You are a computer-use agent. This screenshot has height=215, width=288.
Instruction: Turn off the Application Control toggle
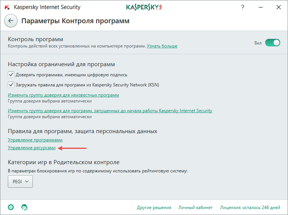click(272, 43)
